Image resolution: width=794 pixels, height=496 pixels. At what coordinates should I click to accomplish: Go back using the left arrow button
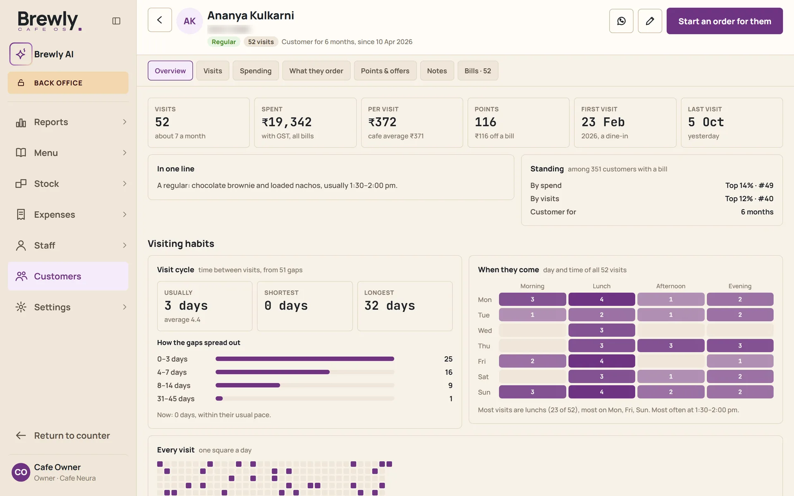[x=160, y=20]
